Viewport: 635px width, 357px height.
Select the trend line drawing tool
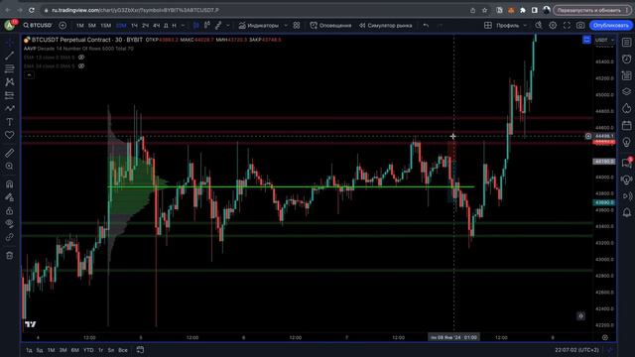(x=9, y=56)
